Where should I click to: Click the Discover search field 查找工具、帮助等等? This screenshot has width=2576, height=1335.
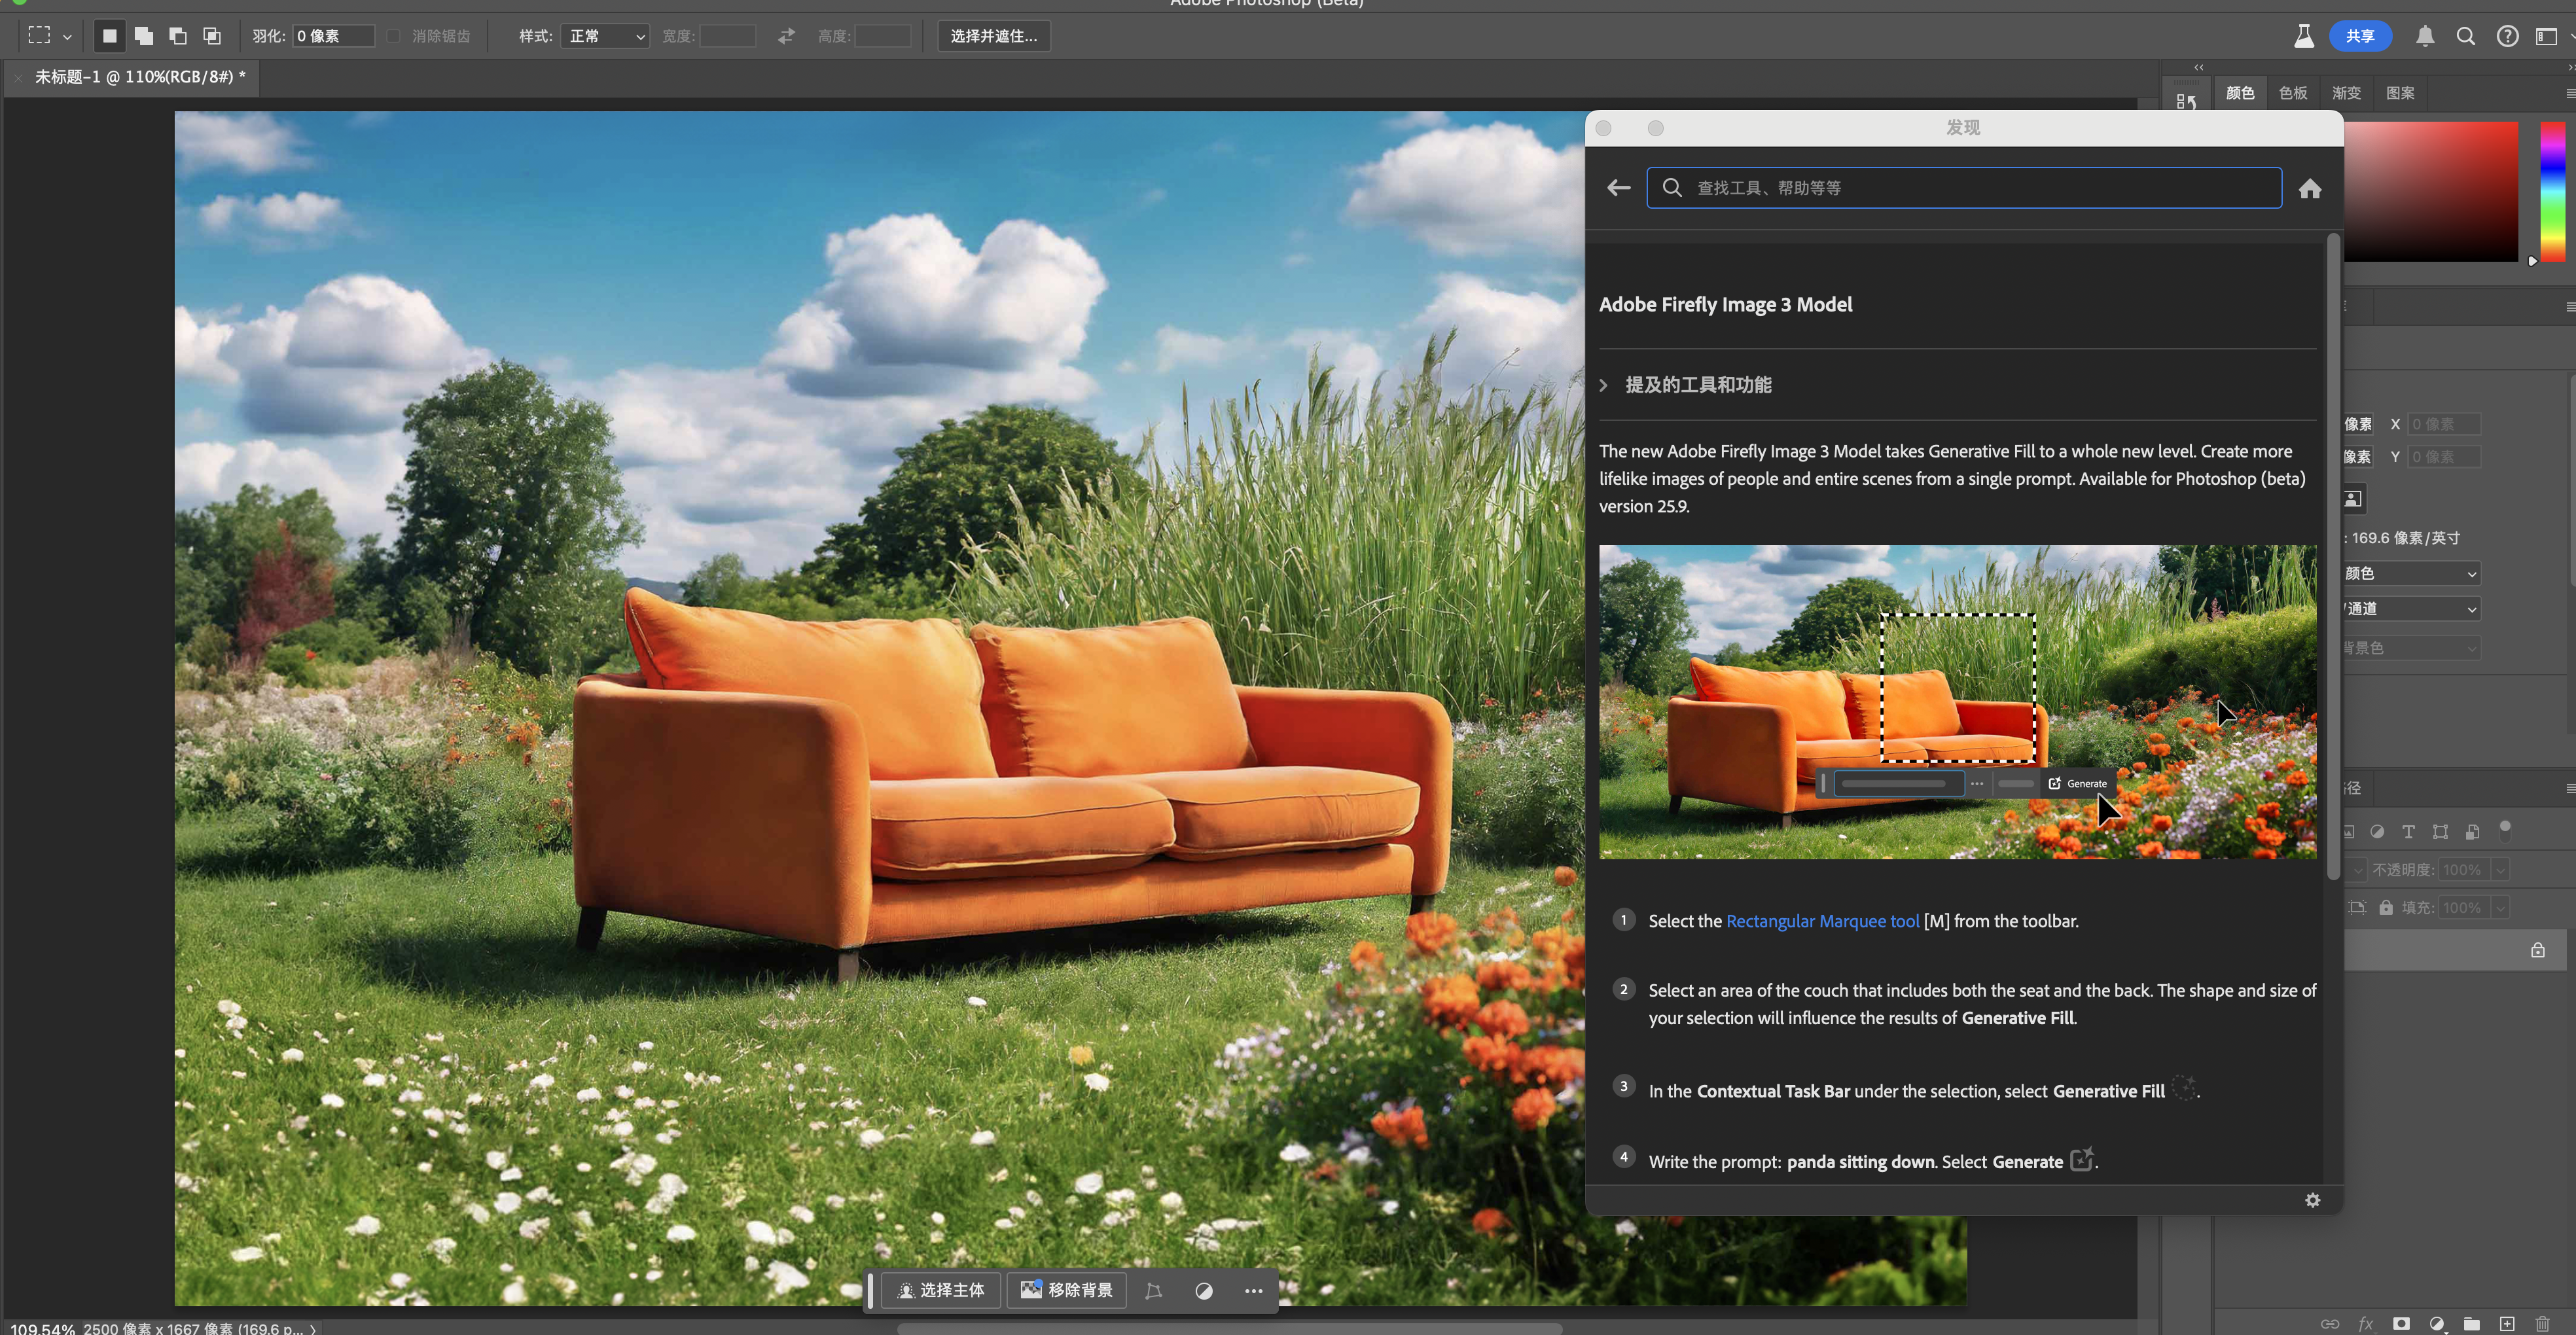pos(1964,188)
